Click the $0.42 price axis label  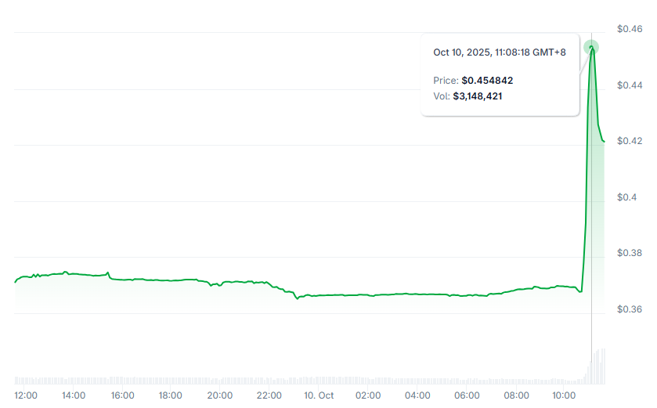pyautogui.click(x=630, y=141)
